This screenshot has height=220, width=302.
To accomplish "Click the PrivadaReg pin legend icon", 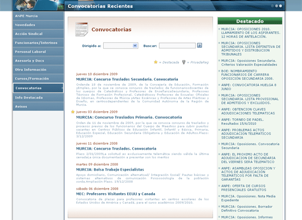I will click(x=184, y=62).
